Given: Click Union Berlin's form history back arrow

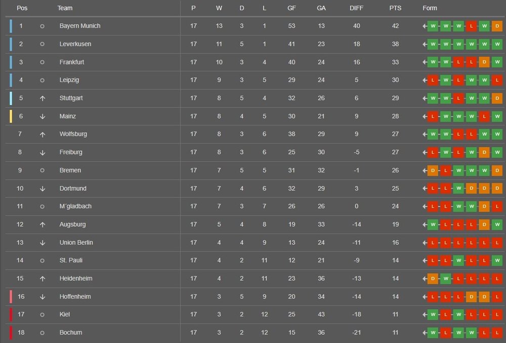Looking at the screenshot, I should pyautogui.click(x=425, y=243).
